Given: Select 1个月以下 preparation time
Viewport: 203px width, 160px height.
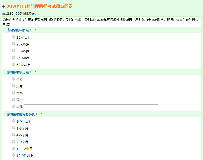Looking at the screenshot, I should pyautogui.click(x=13, y=121).
